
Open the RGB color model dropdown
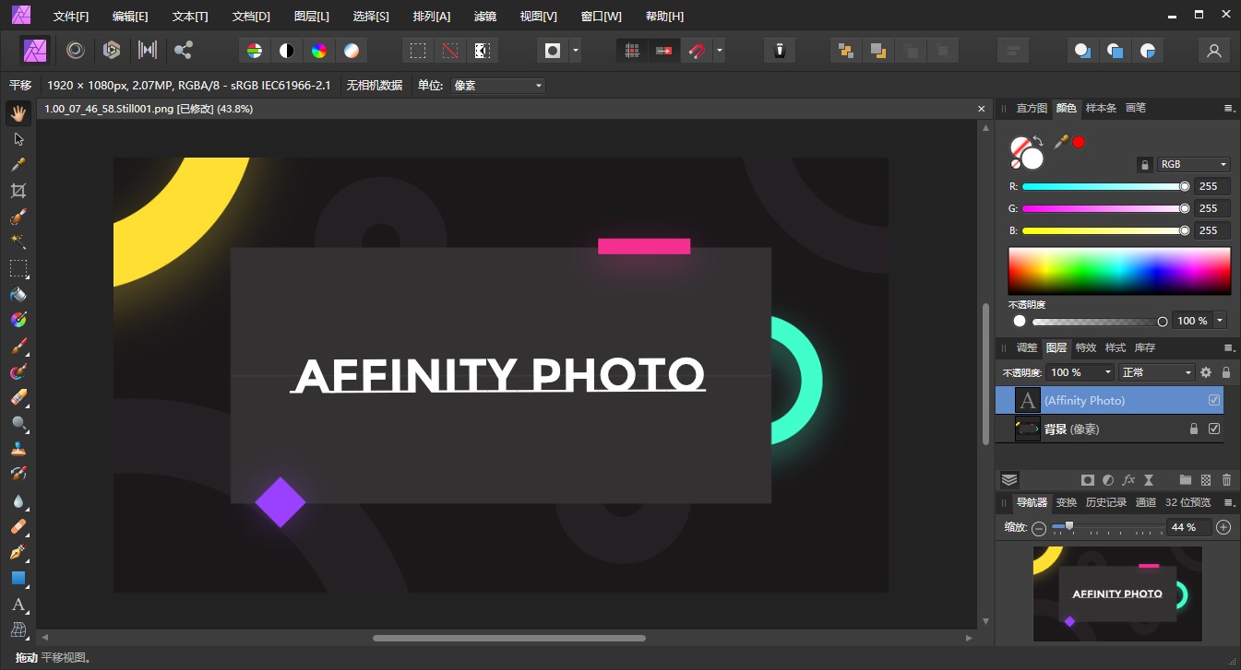1194,165
